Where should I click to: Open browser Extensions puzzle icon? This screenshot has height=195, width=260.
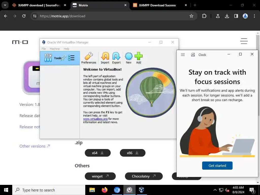pyautogui.click(x=204, y=16)
